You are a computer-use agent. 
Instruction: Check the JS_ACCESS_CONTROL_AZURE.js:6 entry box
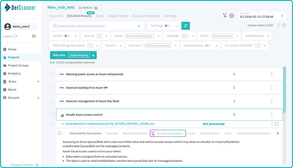pos(52,124)
